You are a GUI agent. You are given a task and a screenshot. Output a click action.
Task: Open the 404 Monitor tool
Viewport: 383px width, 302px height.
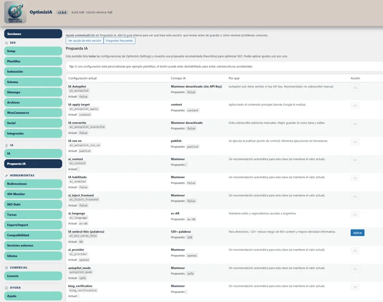coord(33,194)
